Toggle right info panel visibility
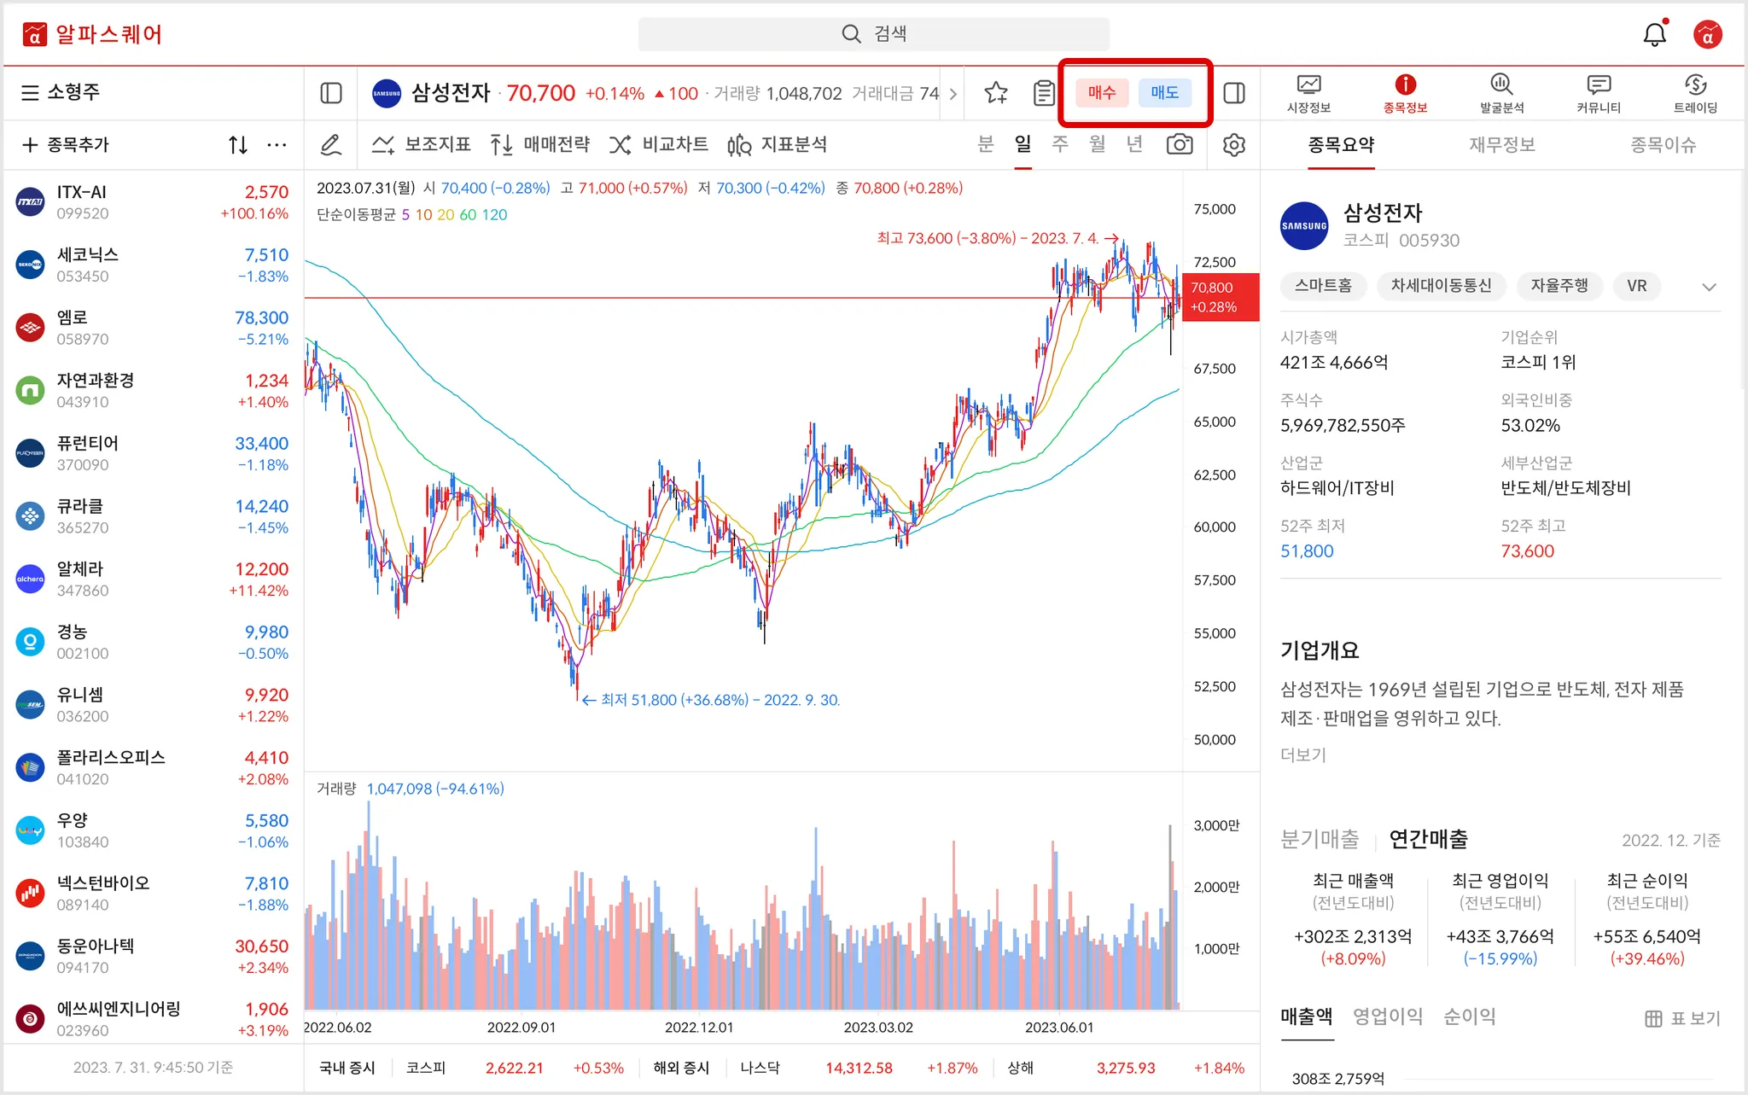The image size is (1748, 1095). click(x=1234, y=92)
